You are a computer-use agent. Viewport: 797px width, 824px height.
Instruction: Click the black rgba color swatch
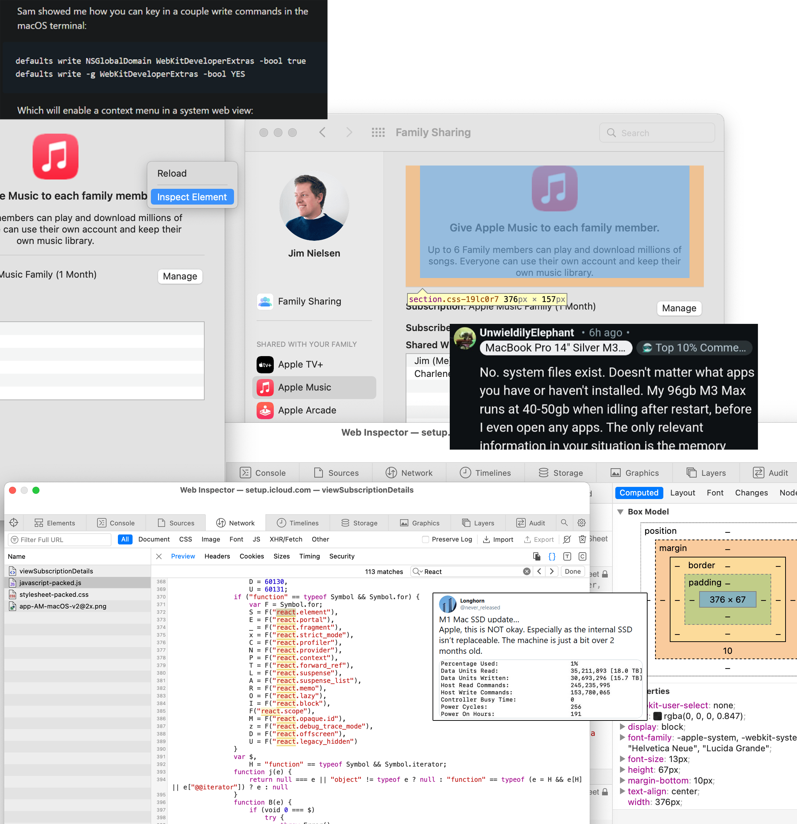tap(657, 716)
